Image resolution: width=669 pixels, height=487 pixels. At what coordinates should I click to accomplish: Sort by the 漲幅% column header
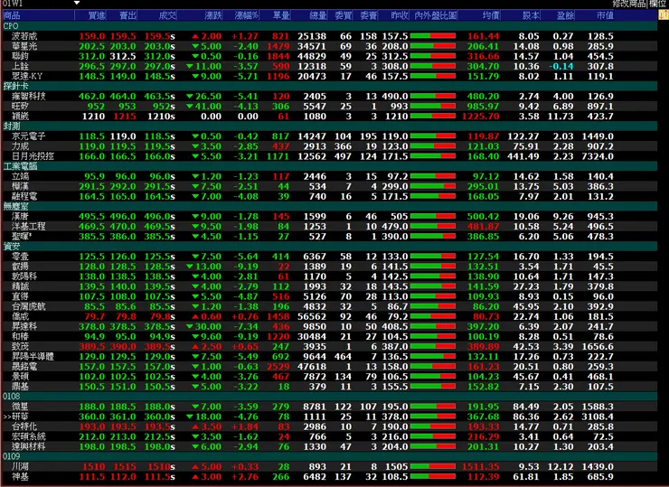pos(247,15)
